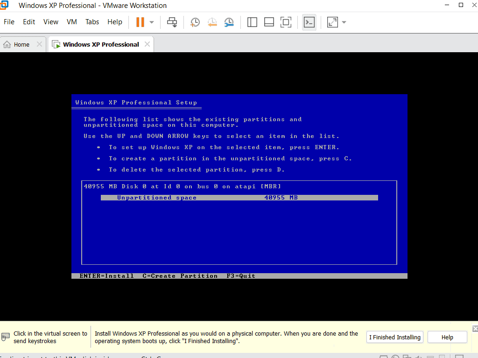The height and width of the screenshot is (358, 478).
Task: Expand the stretch options dropdown arrow
Action: (x=344, y=22)
